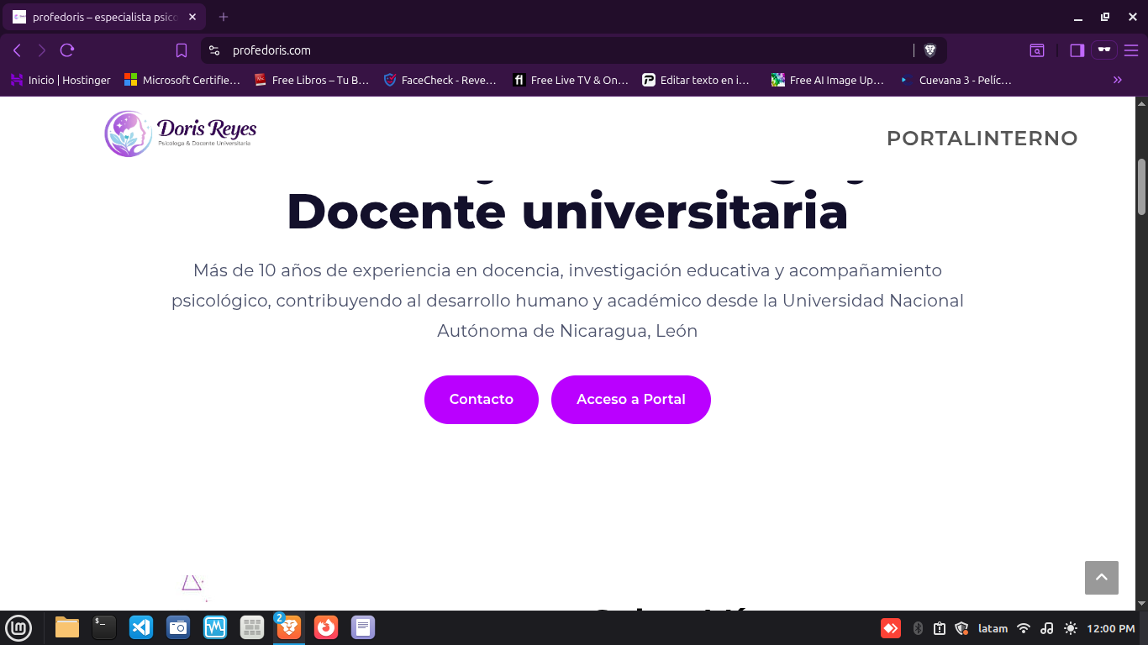1148x645 pixels.
Task: Click the Contacto button
Action: [x=482, y=400]
